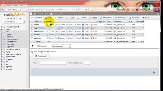Open the More tab dropdown
The image size is (163, 91).
coord(146,18)
